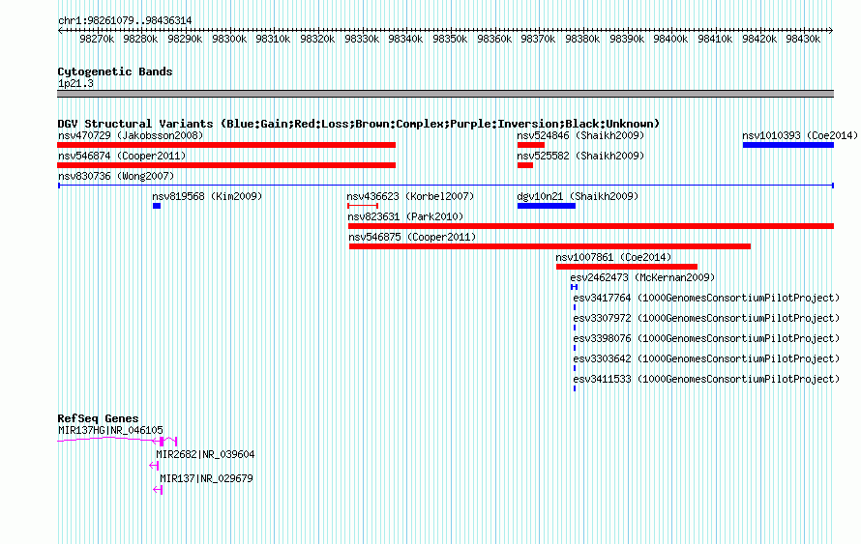Click the MIR2682|NR_039604 gene arrow glyph
The width and height of the screenshot is (861, 544).
tap(154, 466)
